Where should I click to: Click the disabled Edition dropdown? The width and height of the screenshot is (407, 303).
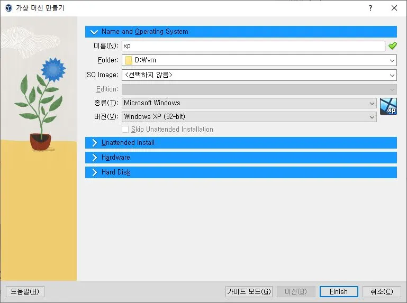point(259,89)
